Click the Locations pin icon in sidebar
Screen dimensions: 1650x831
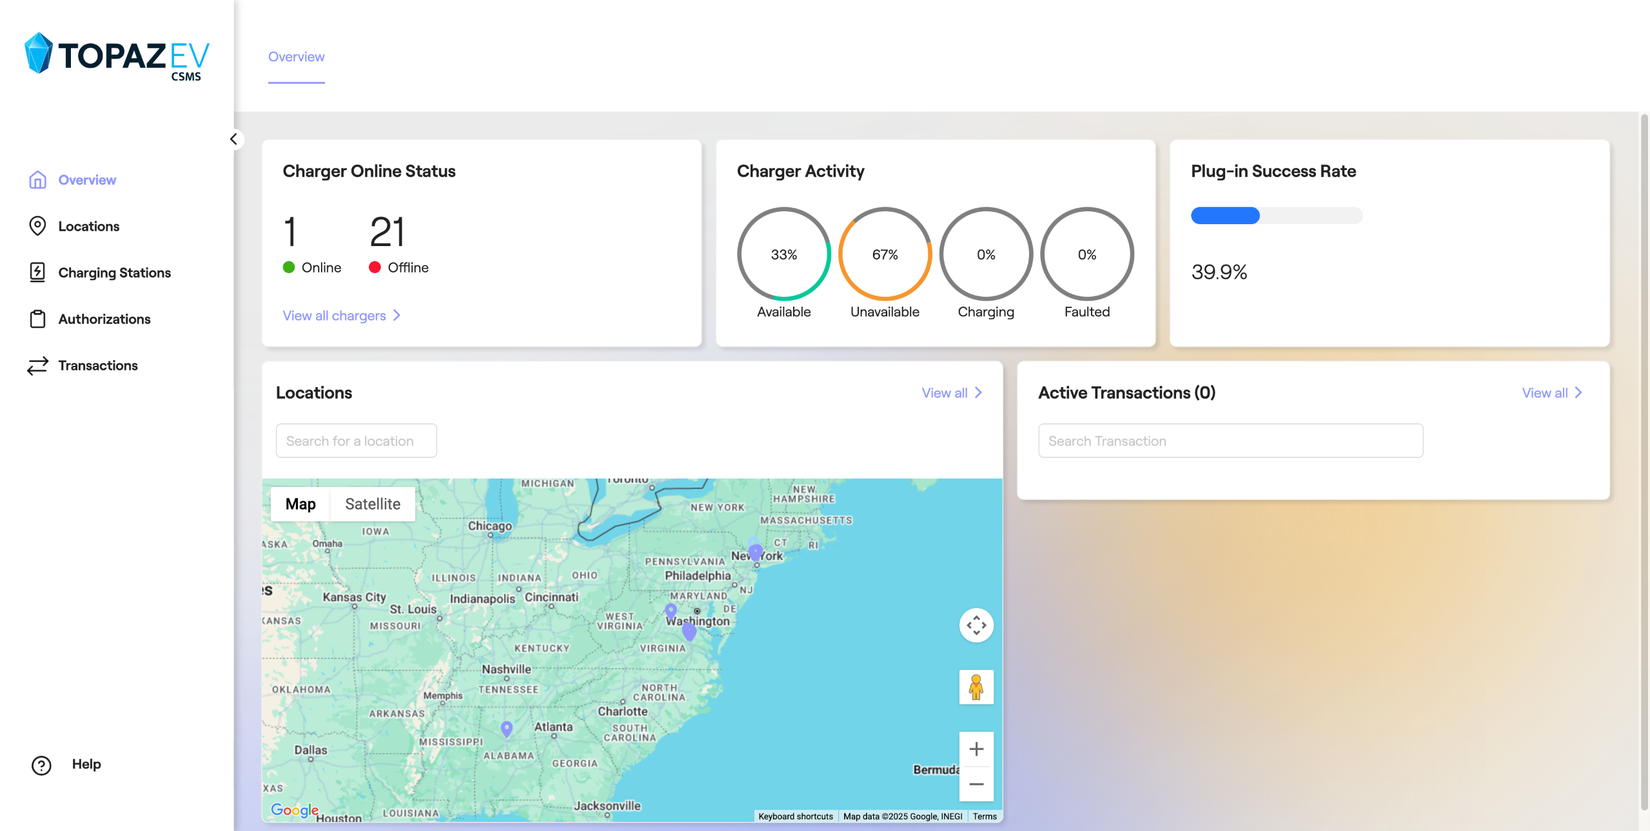tap(37, 226)
